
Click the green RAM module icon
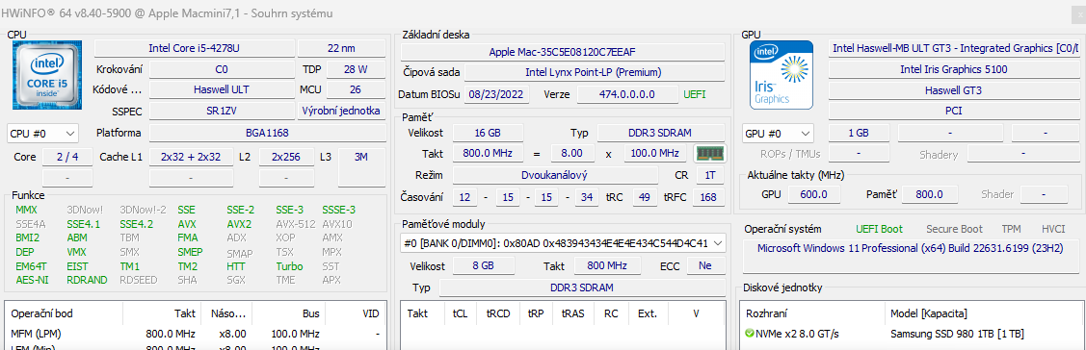(x=709, y=154)
